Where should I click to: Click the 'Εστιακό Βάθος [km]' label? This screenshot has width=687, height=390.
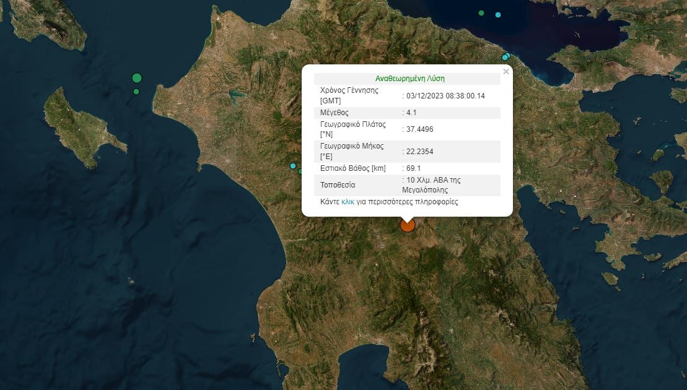click(353, 168)
